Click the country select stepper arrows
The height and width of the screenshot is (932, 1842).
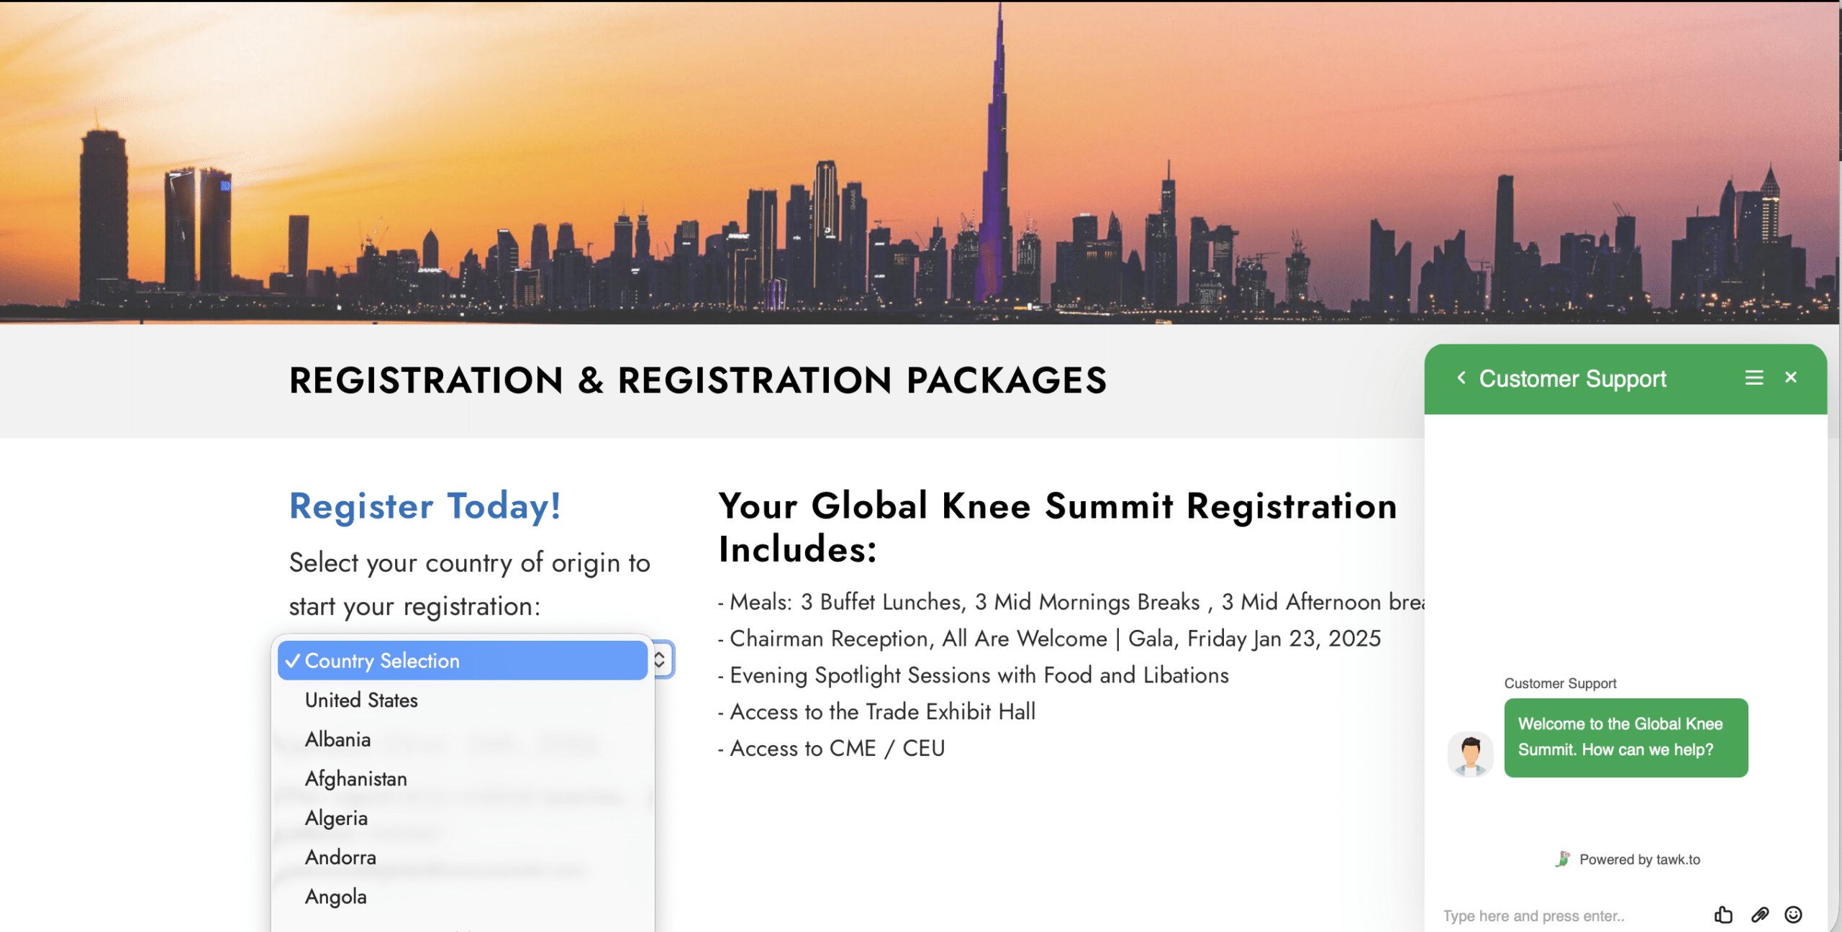[x=659, y=659]
